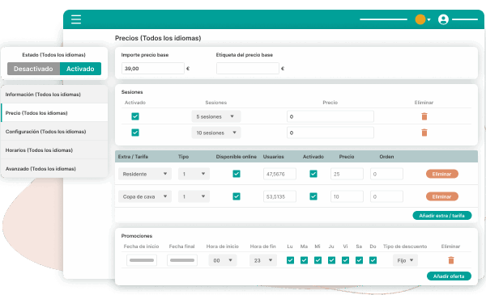
Task: Toggle Disponible online for Copa de cava
Action: coord(237,196)
